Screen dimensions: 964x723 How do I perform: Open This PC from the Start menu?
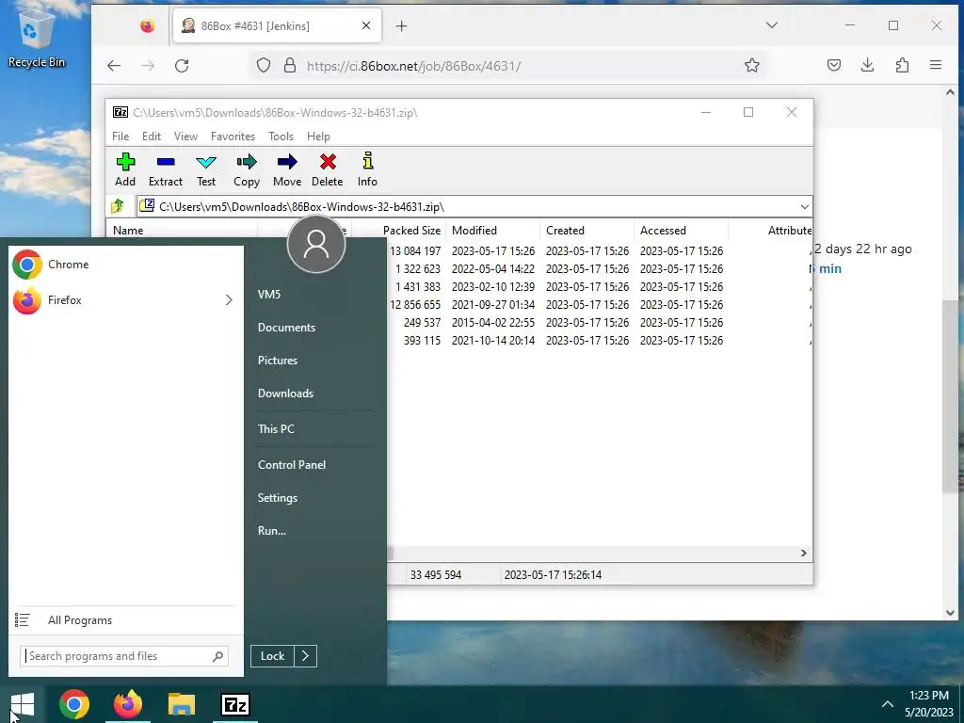(x=276, y=429)
